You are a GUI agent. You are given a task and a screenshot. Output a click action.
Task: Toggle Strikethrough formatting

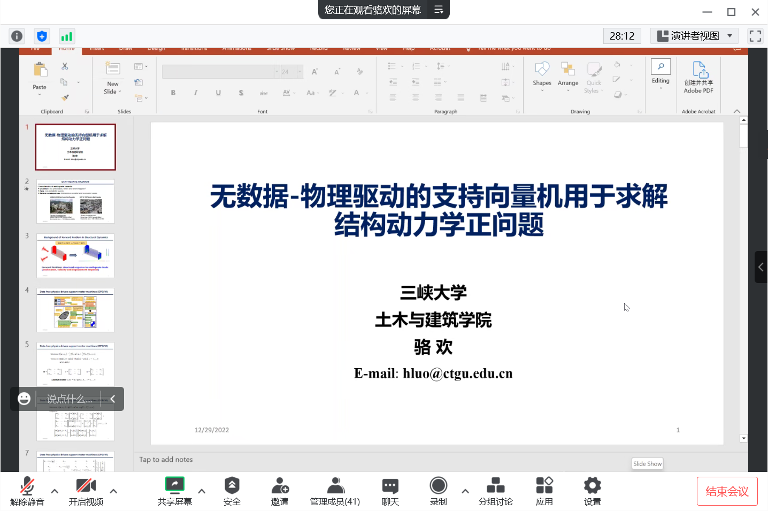point(264,93)
